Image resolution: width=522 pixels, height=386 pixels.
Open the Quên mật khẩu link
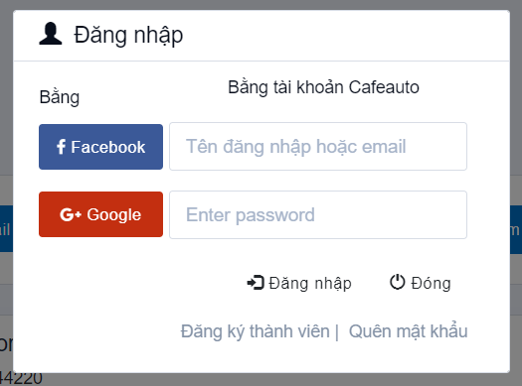coord(408,330)
